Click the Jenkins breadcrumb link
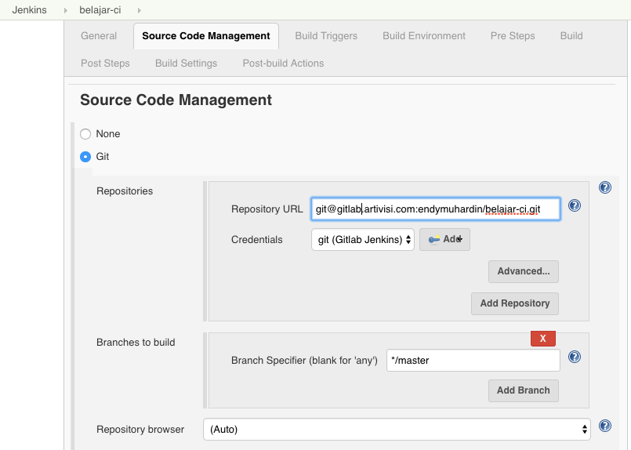 click(29, 10)
